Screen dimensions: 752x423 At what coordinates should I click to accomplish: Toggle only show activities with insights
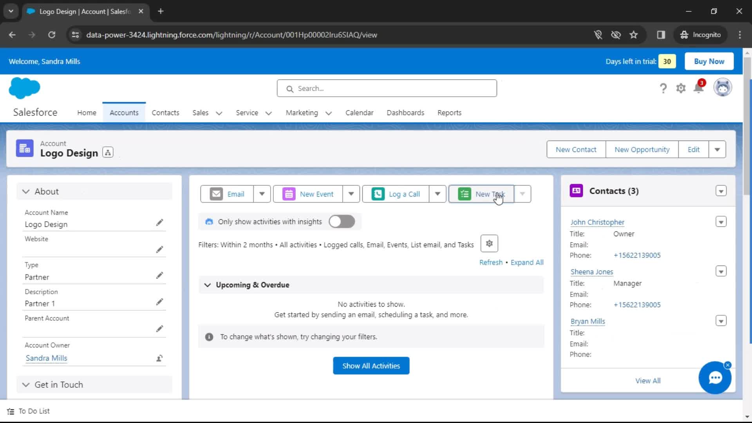pos(342,222)
